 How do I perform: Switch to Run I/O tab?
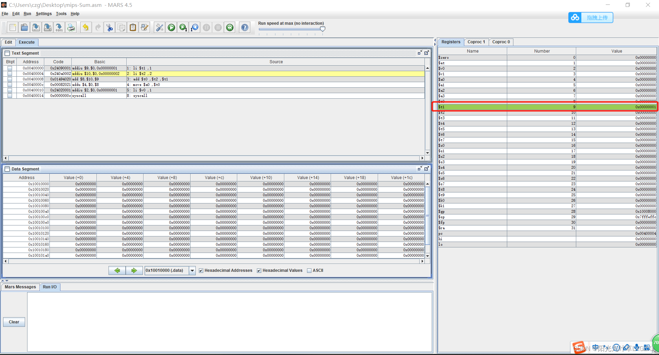(50, 287)
